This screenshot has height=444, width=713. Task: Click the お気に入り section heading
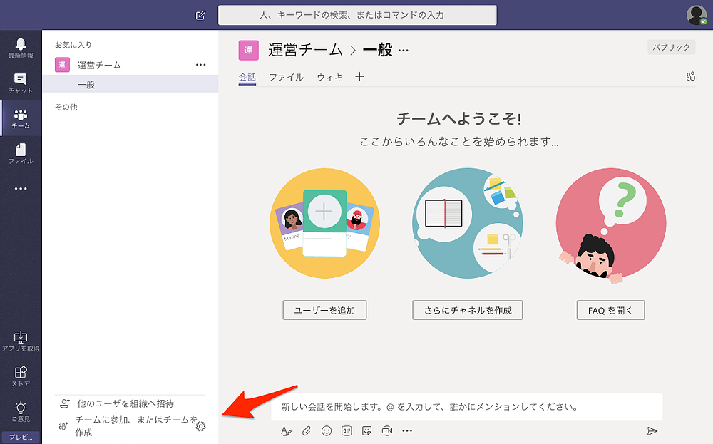pyautogui.click(x=73, y=44)
